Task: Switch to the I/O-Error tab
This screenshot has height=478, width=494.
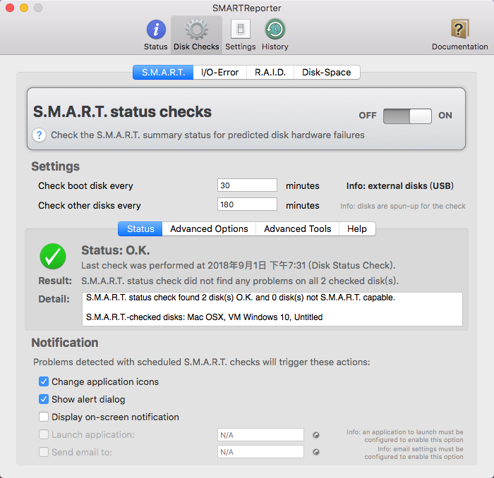Action: [x=220, y=73]
